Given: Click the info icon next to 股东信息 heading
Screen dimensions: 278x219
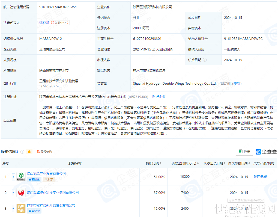Looking at the screenshot, I should tap(22, 152).
